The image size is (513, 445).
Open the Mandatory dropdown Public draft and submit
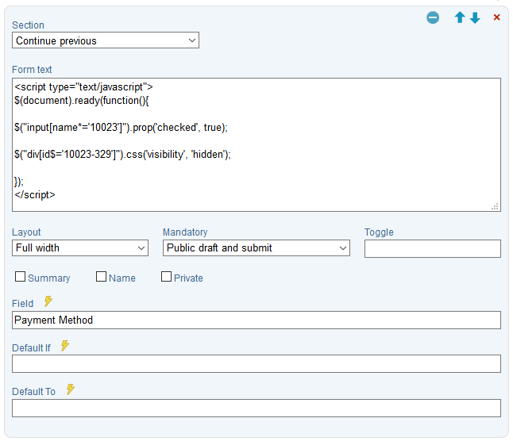click(256, 248)
